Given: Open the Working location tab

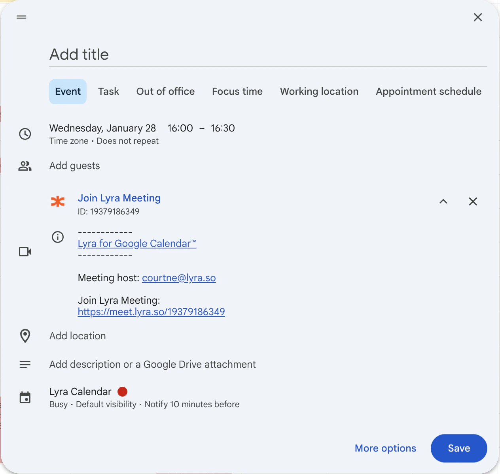Looking at the screenshot, I should [319, 91].
